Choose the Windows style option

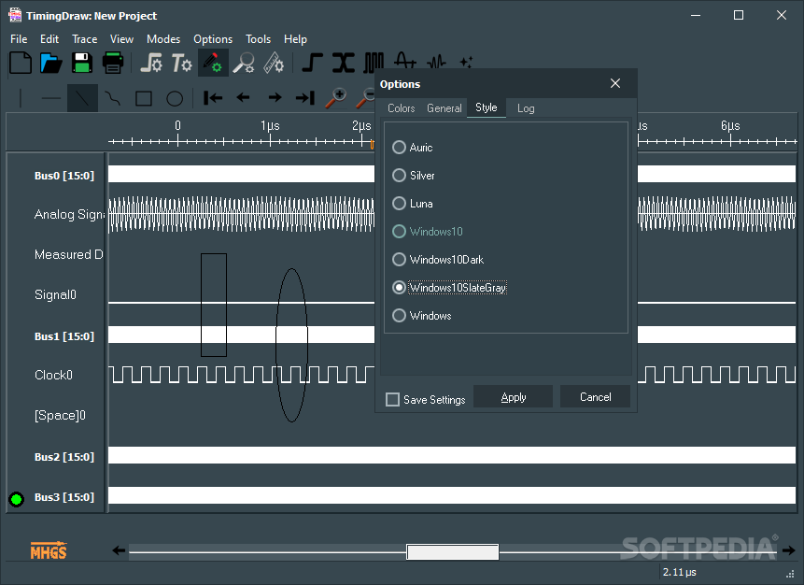pyautogui.click(x=422, y=316)
